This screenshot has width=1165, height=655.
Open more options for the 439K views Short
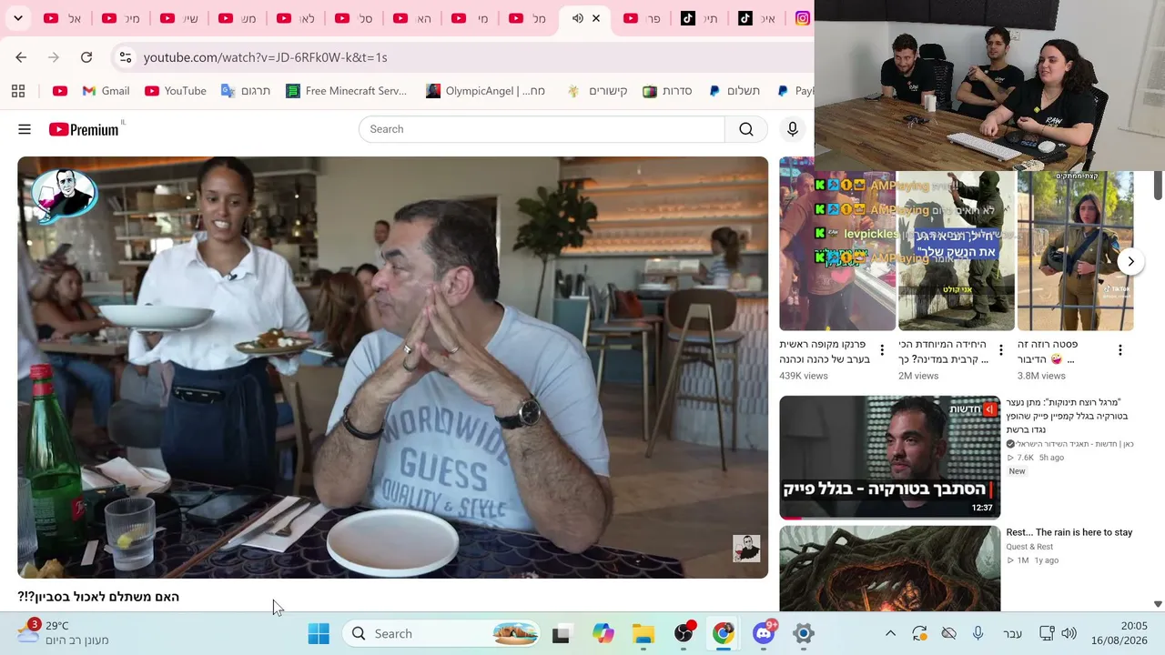point(882,350)
